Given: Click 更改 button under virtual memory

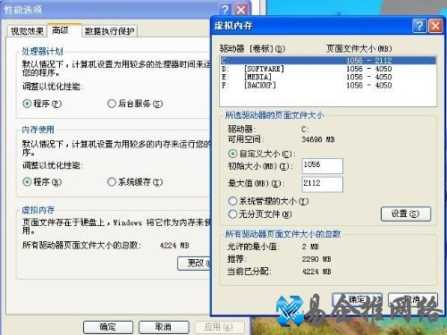Looking at the screenshot, I should [x=194, y=264].
